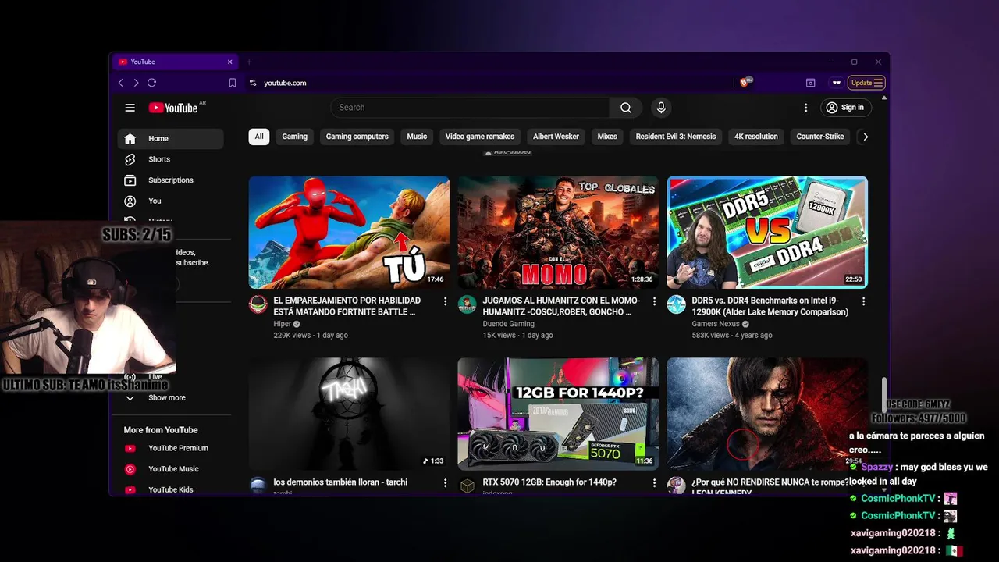Open options for los demonios también lloran

[446, 483]
